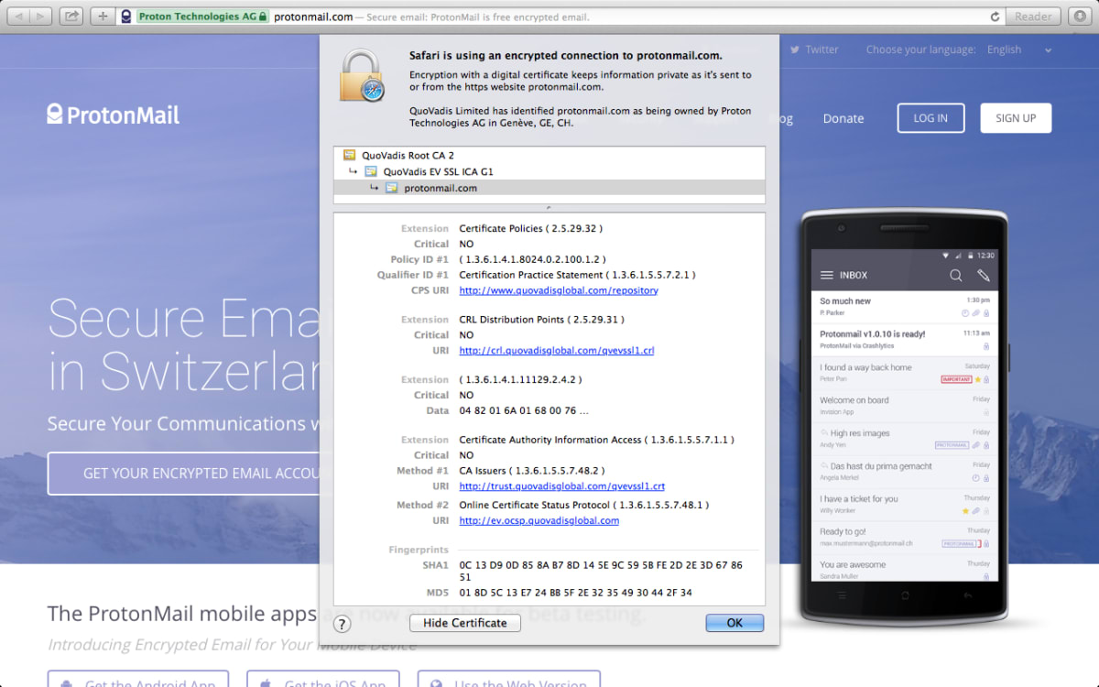Click Online Certificate Status Protocol text
This screenshot has width=1099, height=687.
tap(584, 505)
